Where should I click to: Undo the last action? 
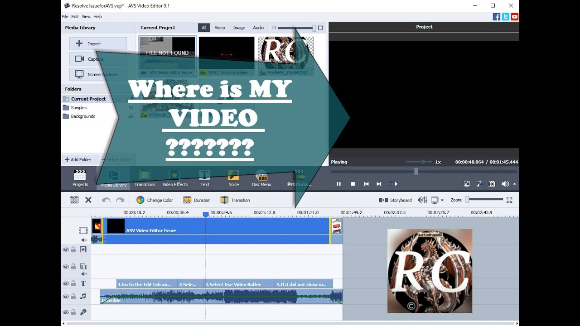(x=106, y=200)
